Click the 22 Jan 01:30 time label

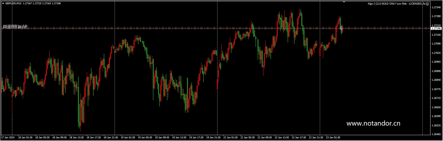230,138
